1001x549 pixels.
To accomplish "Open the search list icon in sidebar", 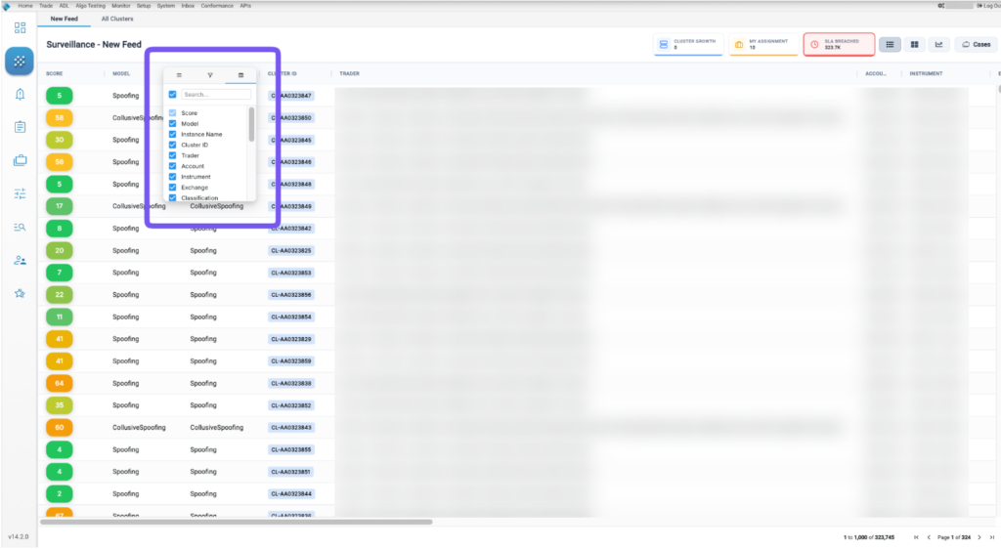I will coord(20,227).
